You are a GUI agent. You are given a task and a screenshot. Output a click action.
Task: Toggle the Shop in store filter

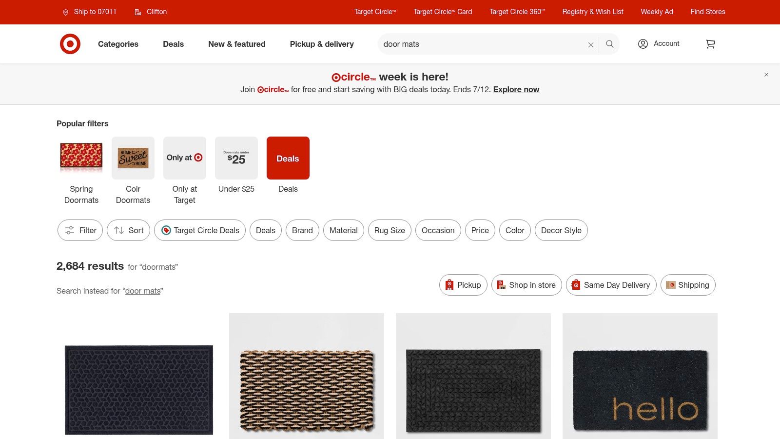[526, 285]
